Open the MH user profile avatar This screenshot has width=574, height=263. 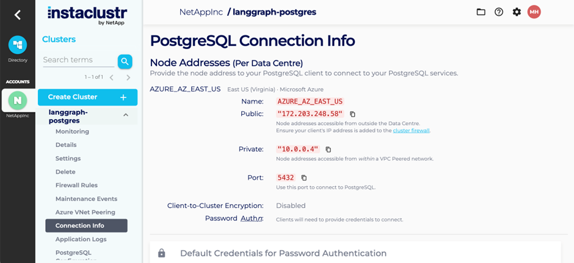534,12
